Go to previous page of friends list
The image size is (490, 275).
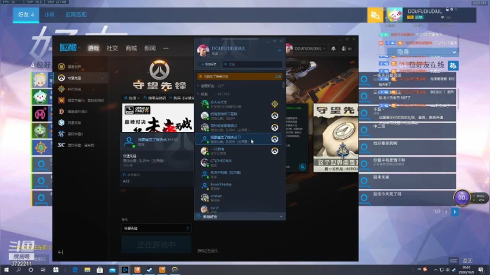[x=446, y=212]
